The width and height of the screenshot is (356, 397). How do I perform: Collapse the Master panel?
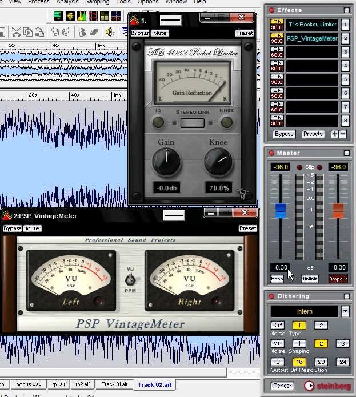pyautogui.click(x=347, y=153)
